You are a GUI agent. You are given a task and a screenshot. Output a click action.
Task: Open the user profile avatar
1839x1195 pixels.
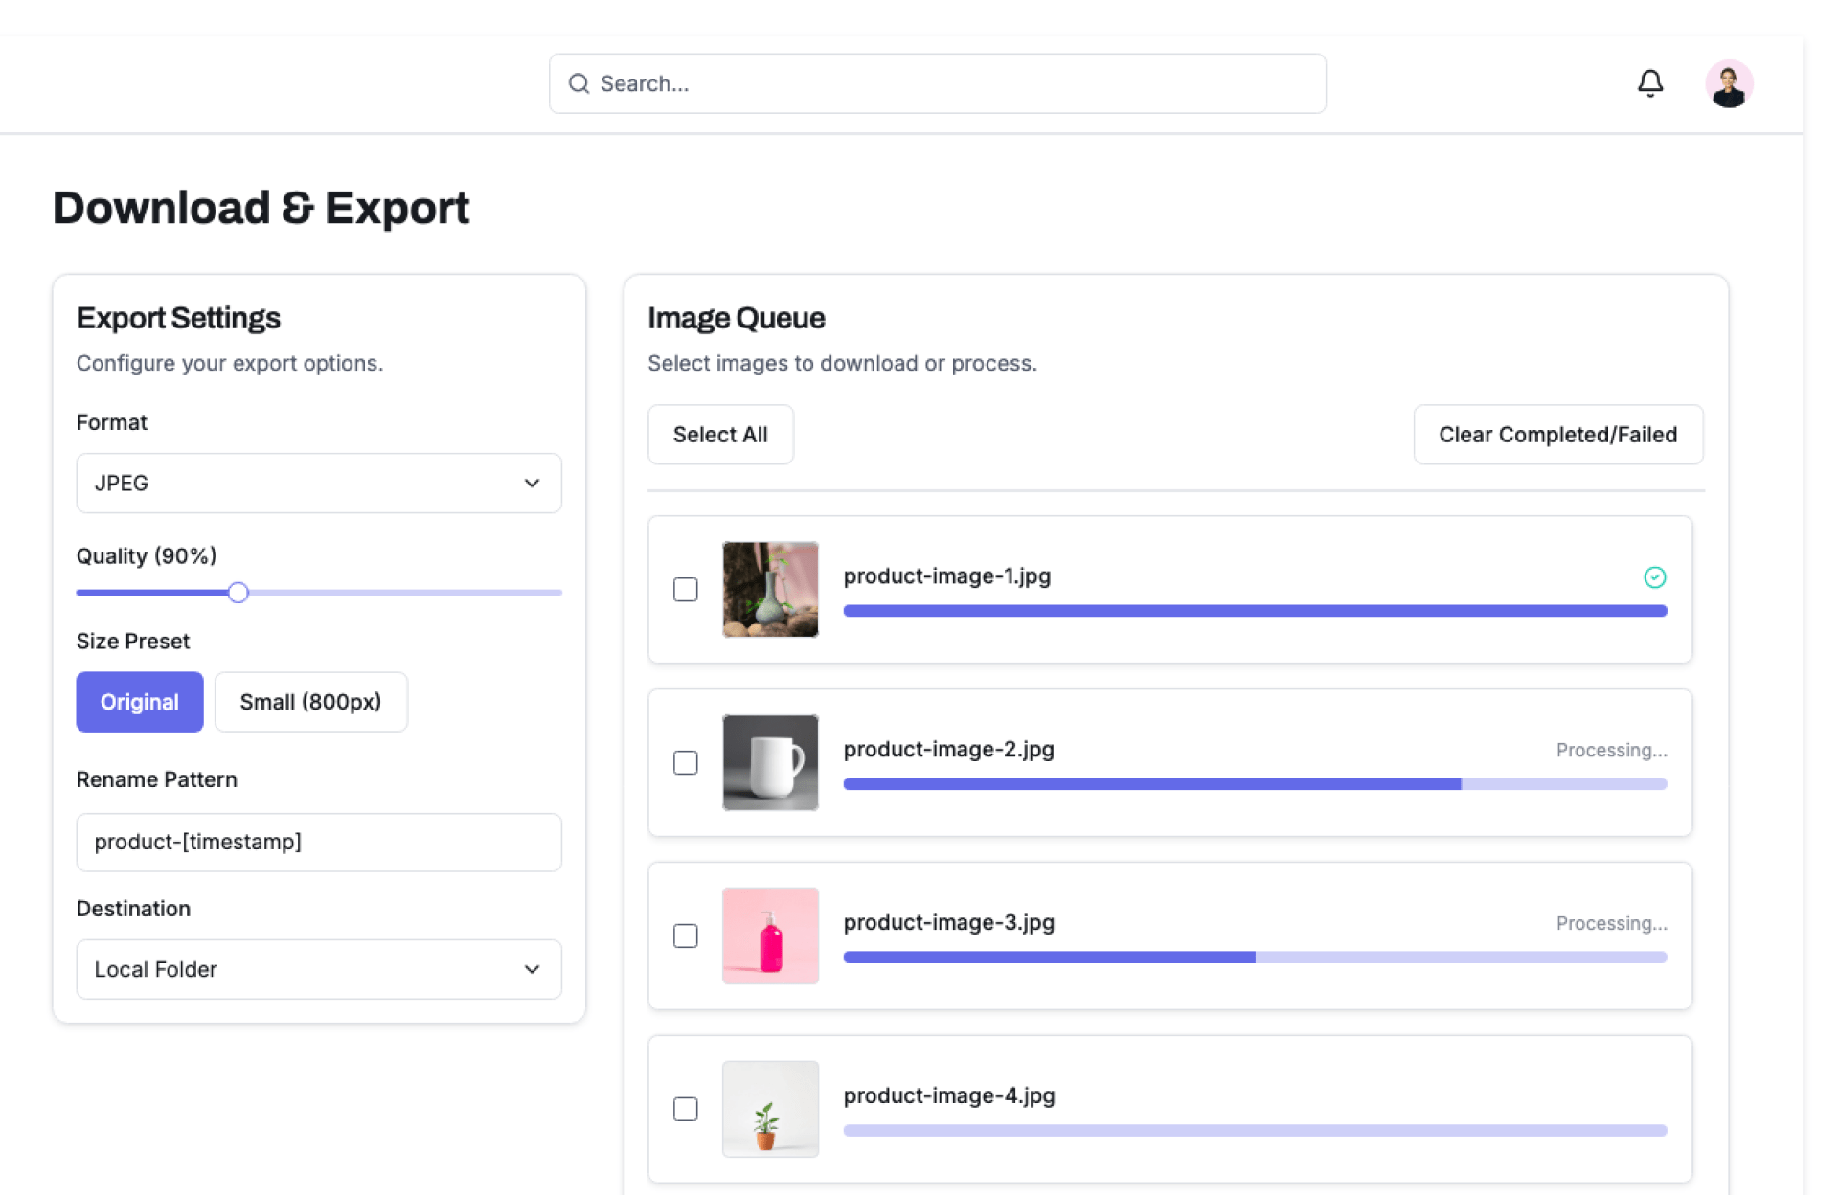pyautogui.click(x=1728, y=83)
